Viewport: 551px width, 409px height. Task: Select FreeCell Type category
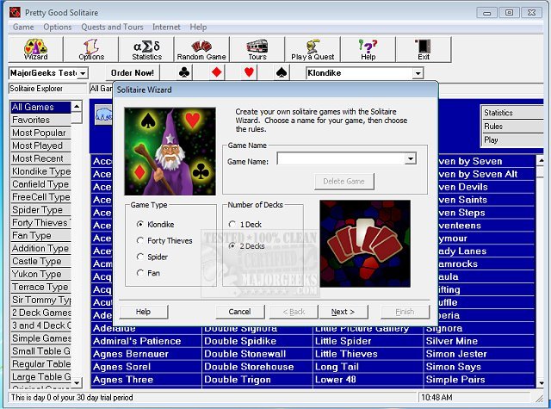40,197
